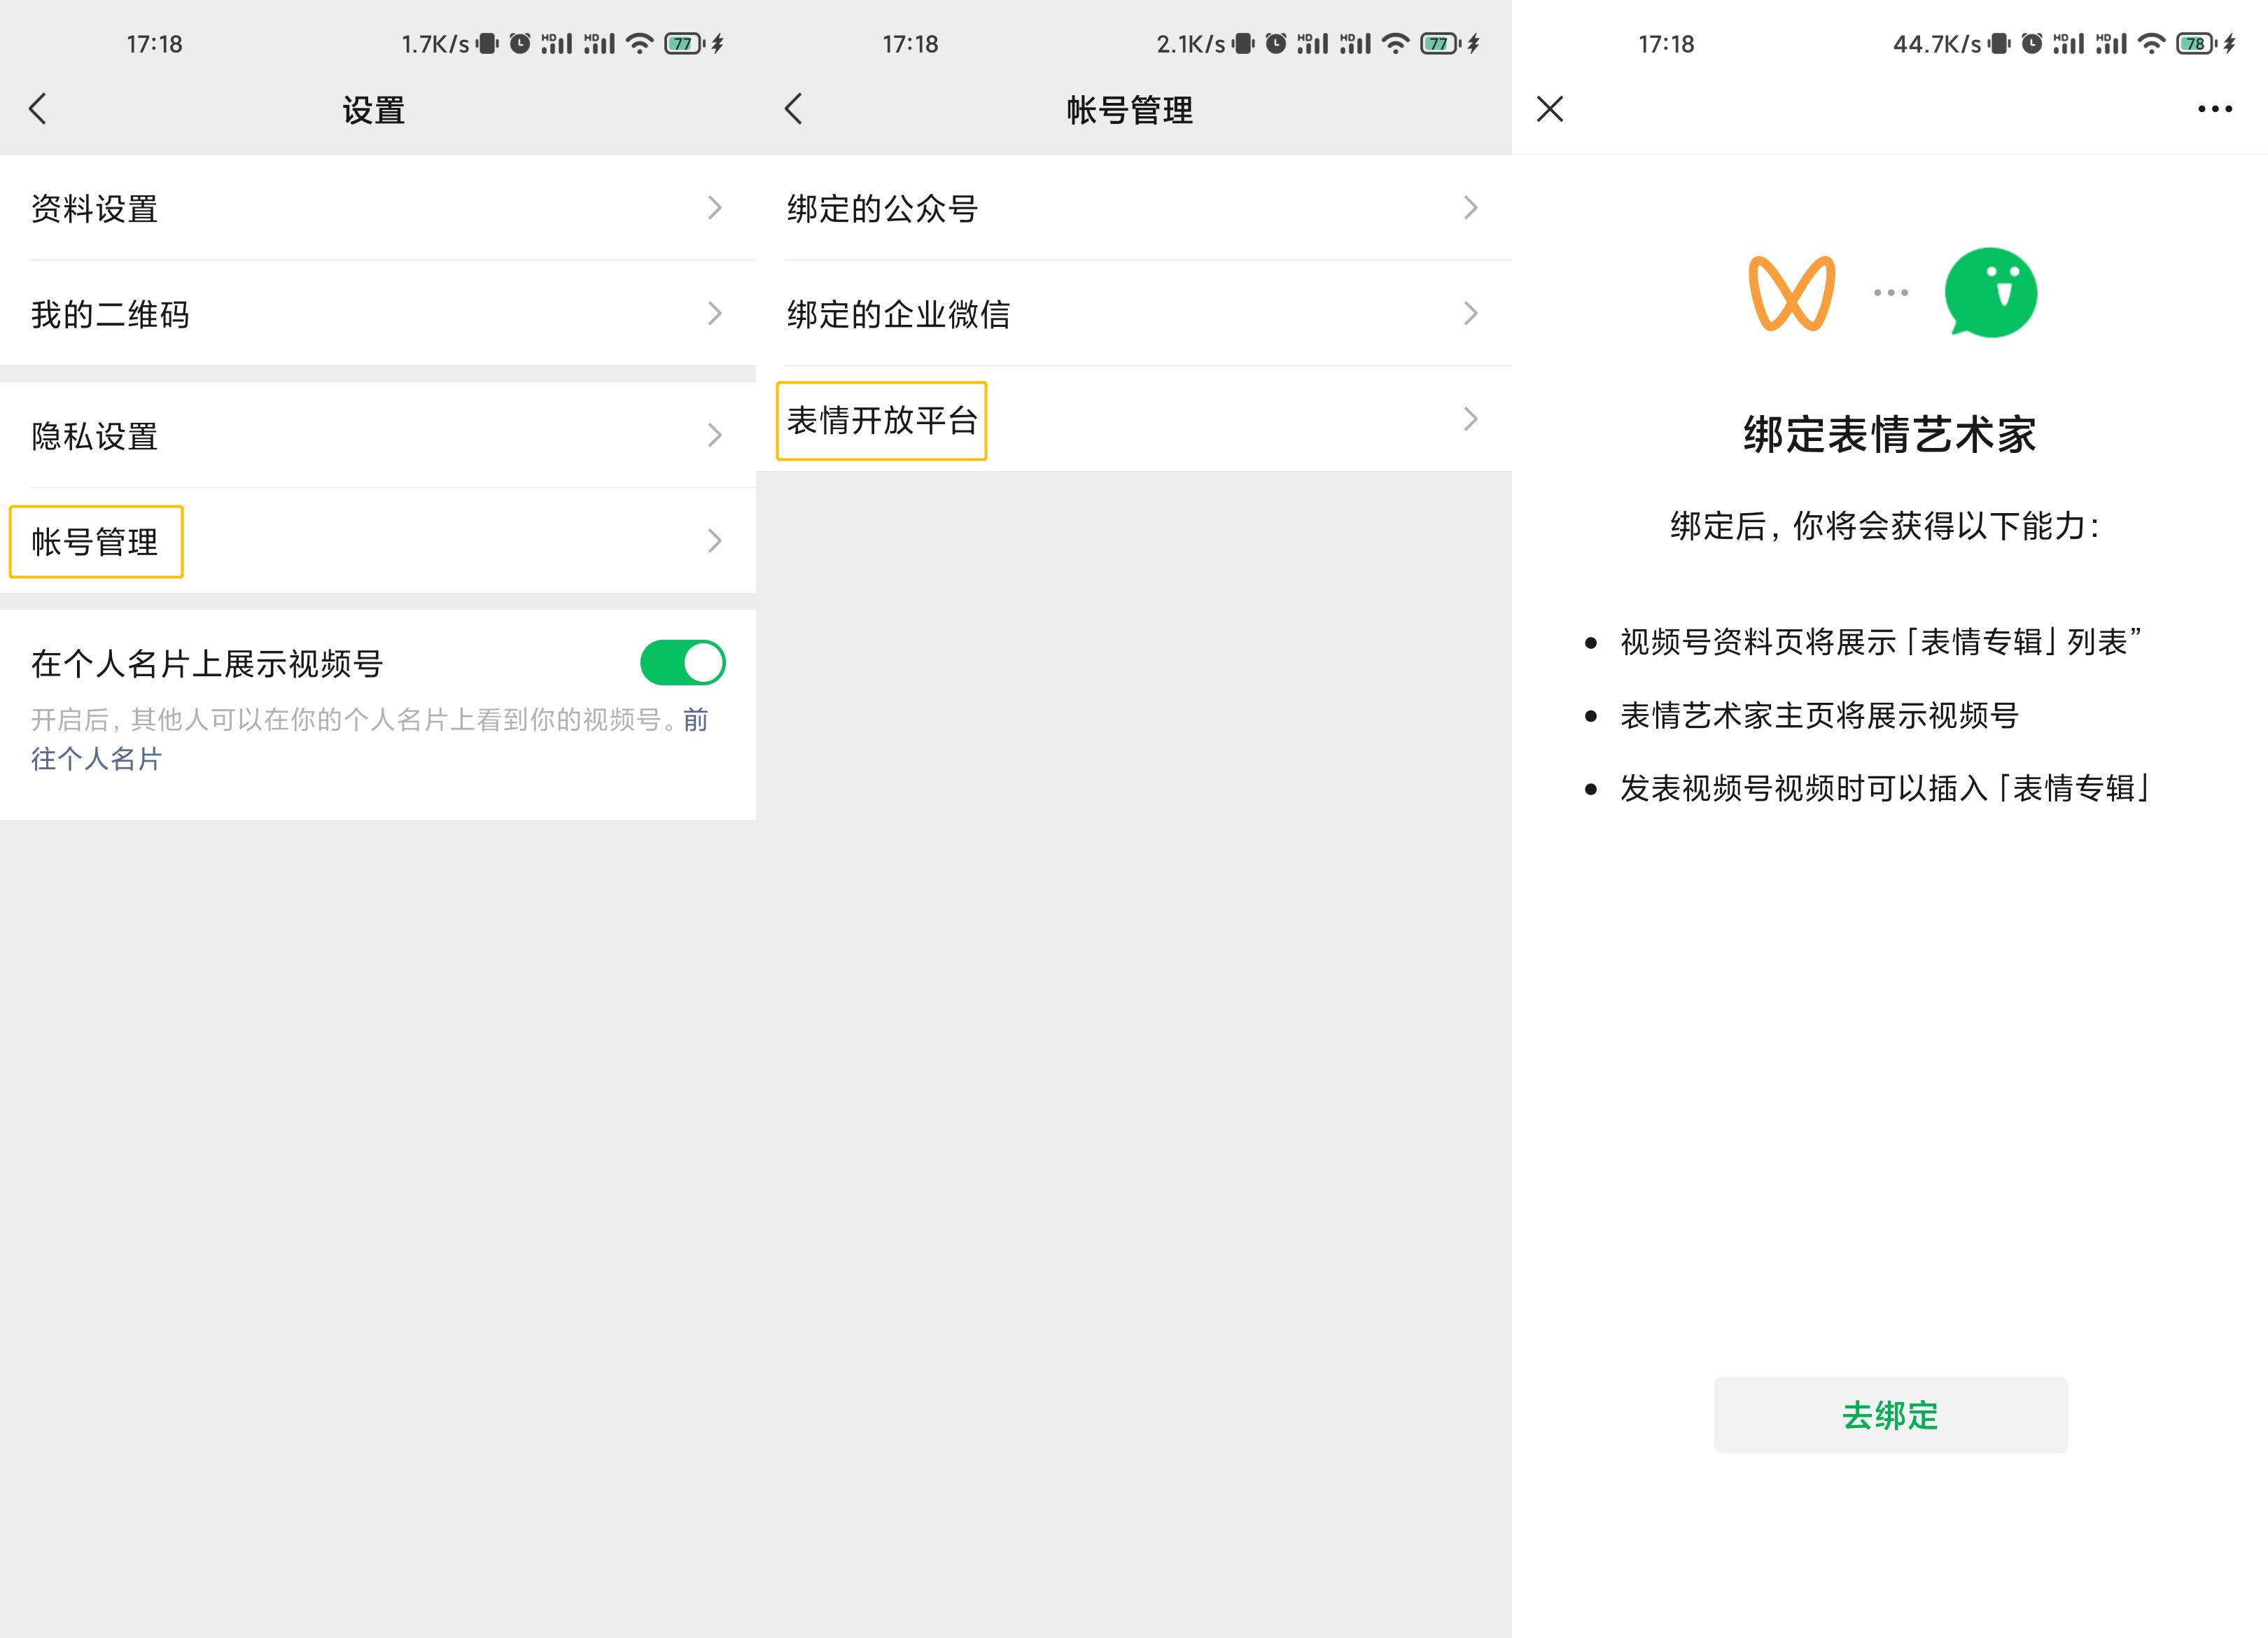Select the 帐号管理 menu entry
Screen dimensions: 2268x1638
click(95, 541)
